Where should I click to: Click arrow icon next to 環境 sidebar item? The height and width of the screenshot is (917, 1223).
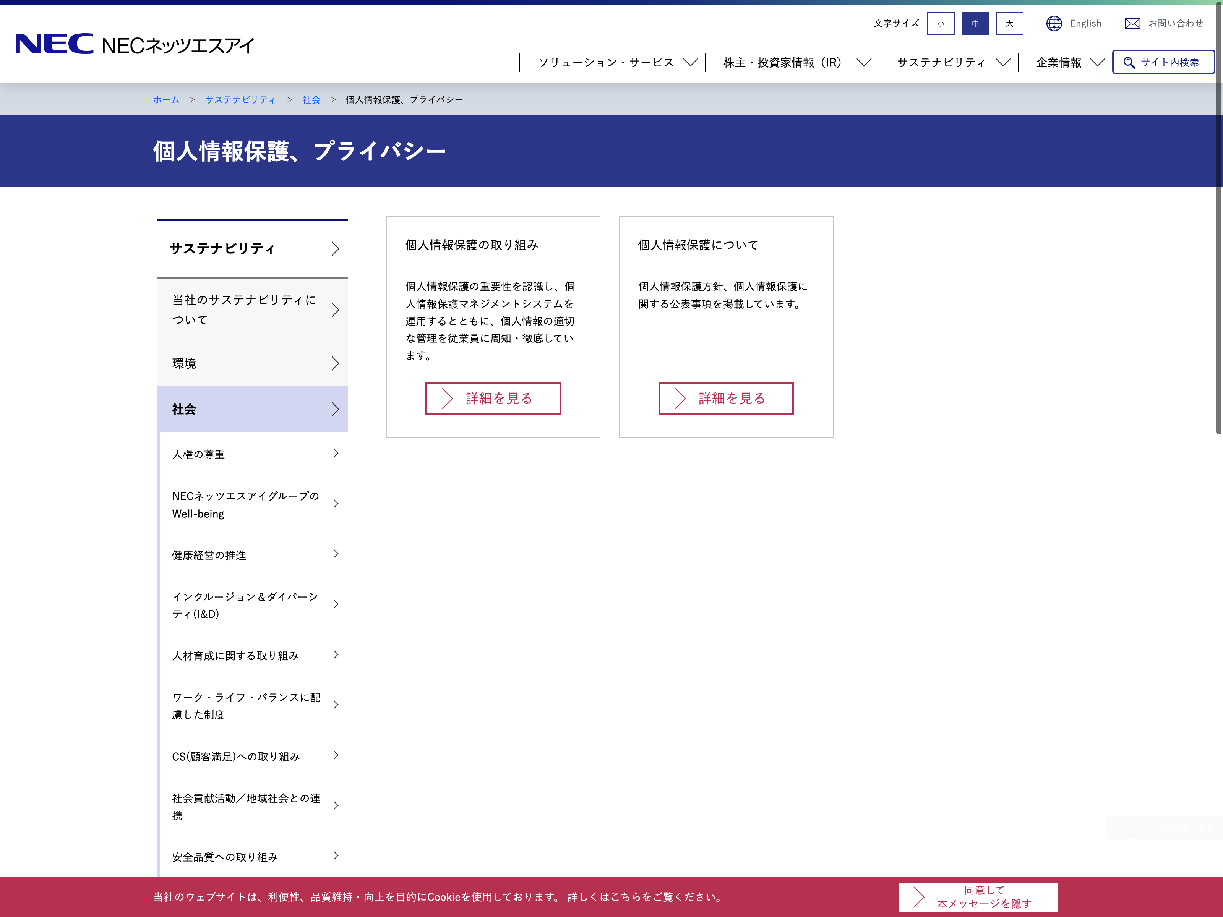(x=335, y=363)
